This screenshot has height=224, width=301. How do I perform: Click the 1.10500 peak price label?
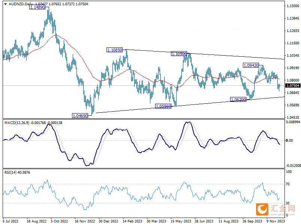[179, 54]
